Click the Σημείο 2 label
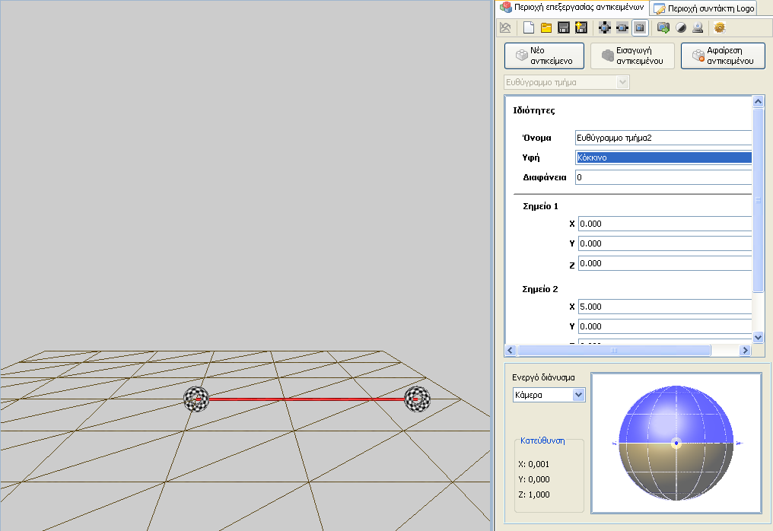This screenshot has height=531, width=773. pyautogui.click(x=540, y=289)
